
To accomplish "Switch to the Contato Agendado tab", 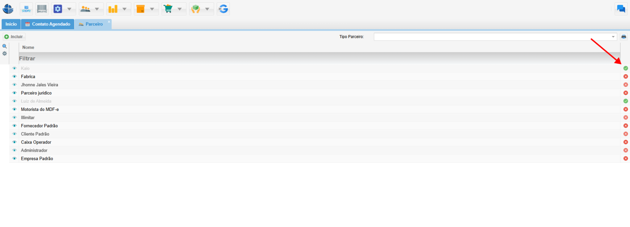I will [48, 24].
